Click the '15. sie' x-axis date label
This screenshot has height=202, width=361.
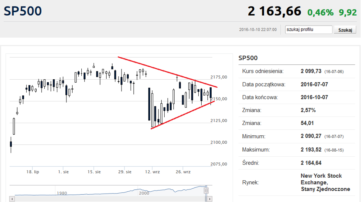tap(94, 172)
